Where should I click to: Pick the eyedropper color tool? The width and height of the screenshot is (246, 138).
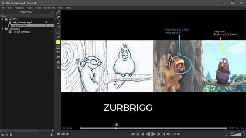58,37
